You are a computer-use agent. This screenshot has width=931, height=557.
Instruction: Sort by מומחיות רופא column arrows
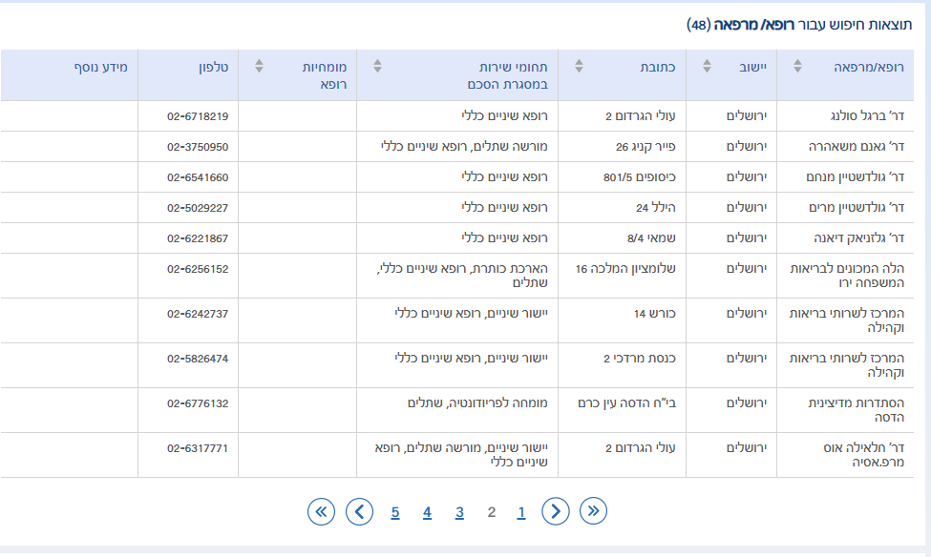click(259, 66)
